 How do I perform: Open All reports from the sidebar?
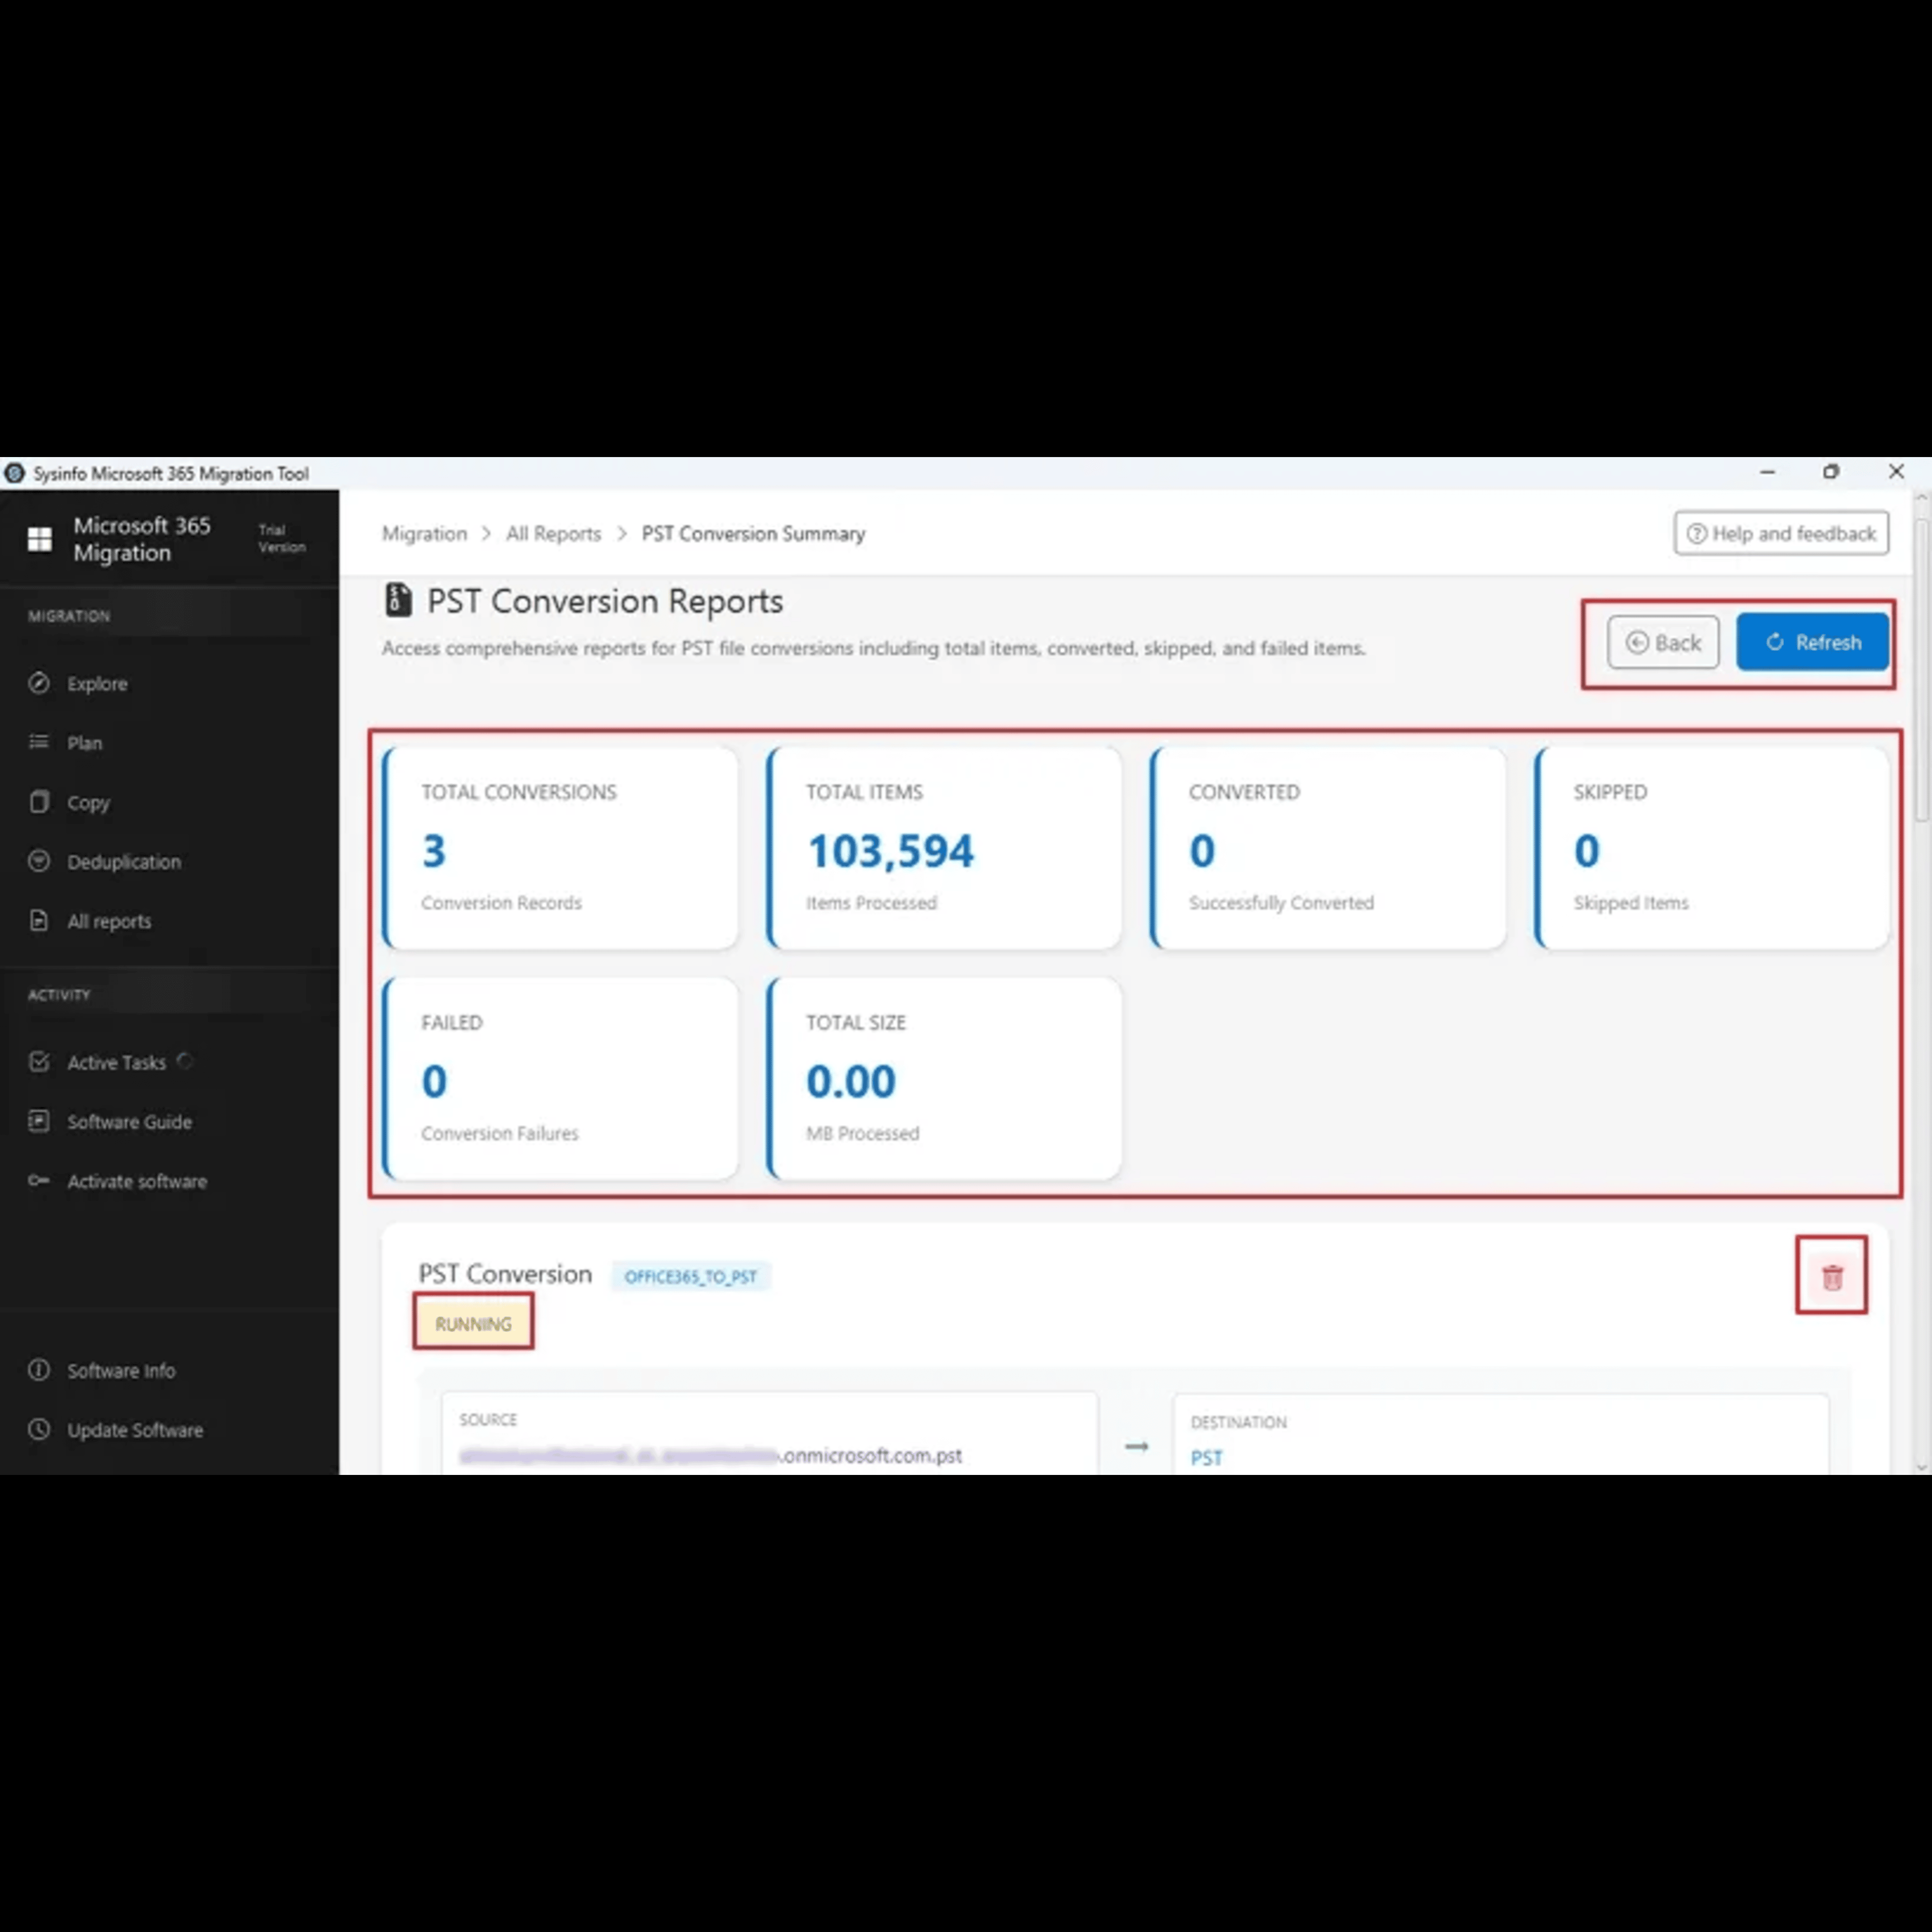109,922
